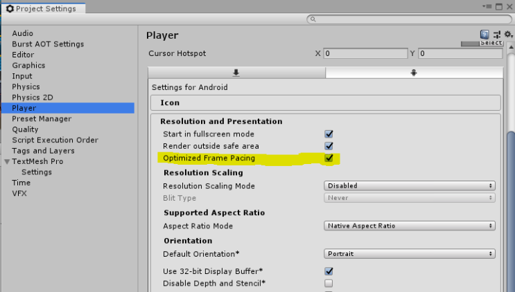Viewport: 515px width, 292px height.
Task: Click the vertical scrollbar thumb
Action: point(511,211)
